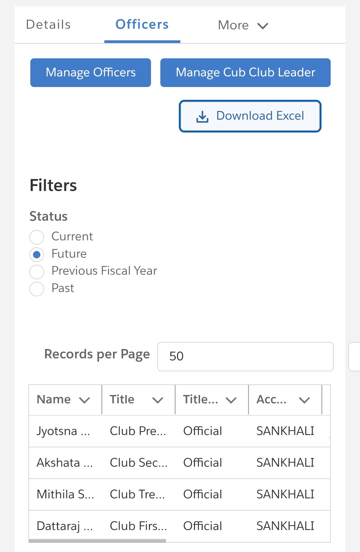The image size is (360, 552).
Task: Expand the More tab dropdown
Action: pyautogui.click(x=243, y=25)
